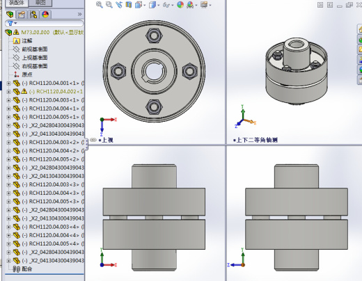Viewport: 362px width, 281px height.
Task: Click the warning triangle beside M73.00.000
Action: click(16, 32)
